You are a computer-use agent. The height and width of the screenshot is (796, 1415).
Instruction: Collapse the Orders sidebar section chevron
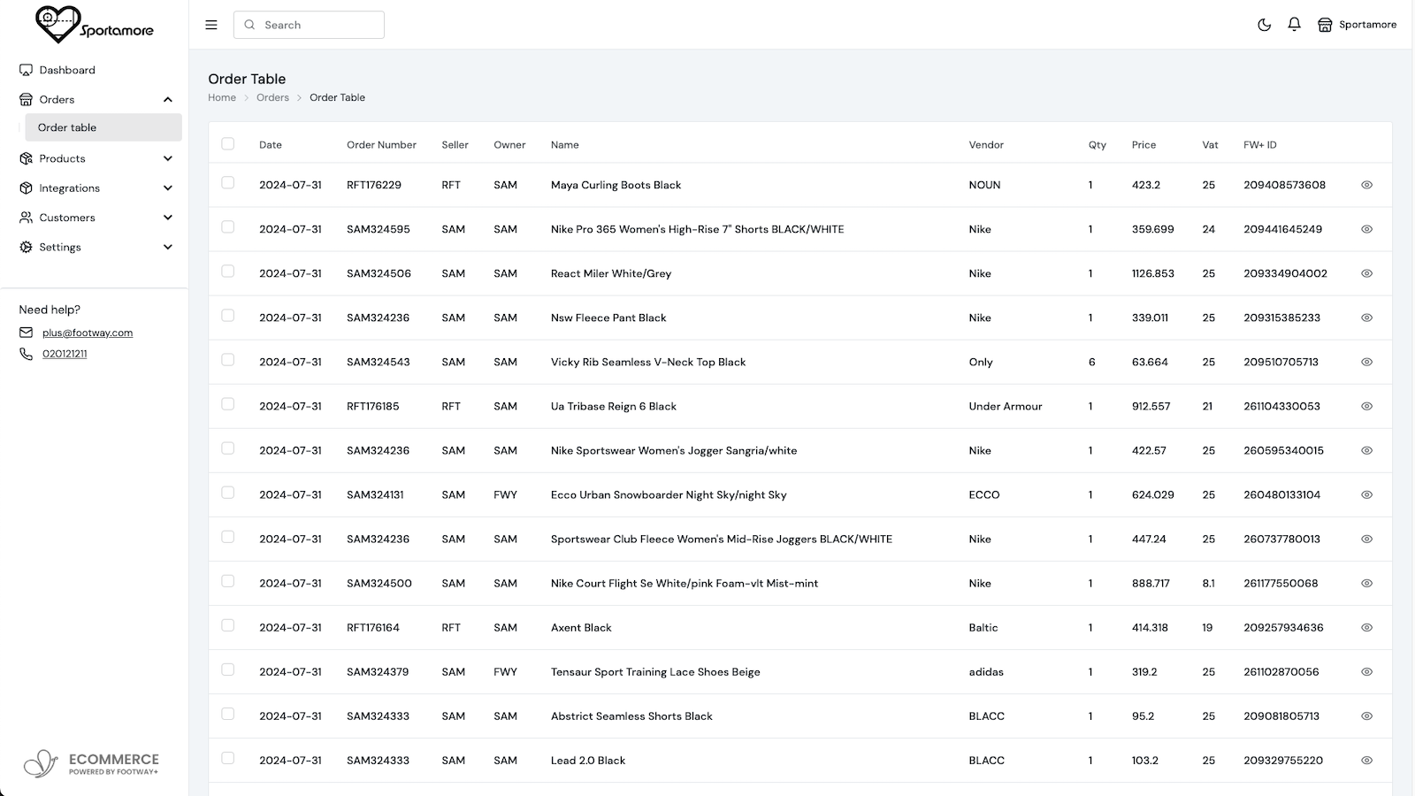coord(168,100)
